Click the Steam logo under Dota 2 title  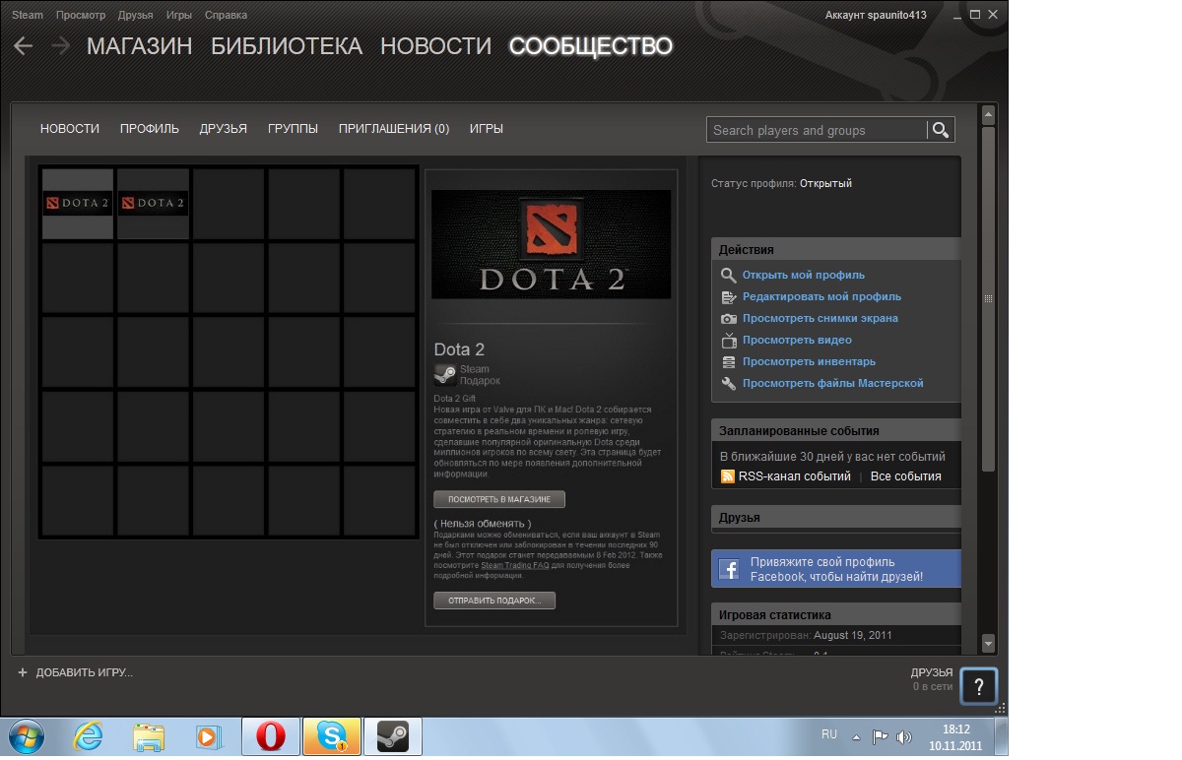pos(445,374)
